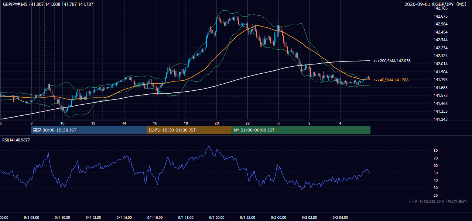Click hour tick 14 under price chart
The width and height of the screenshot is (472, 221).
(124, 123)
